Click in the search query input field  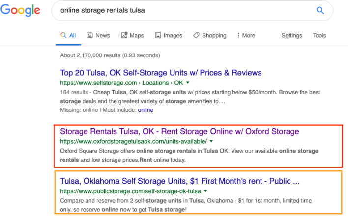tap(182, 10)
